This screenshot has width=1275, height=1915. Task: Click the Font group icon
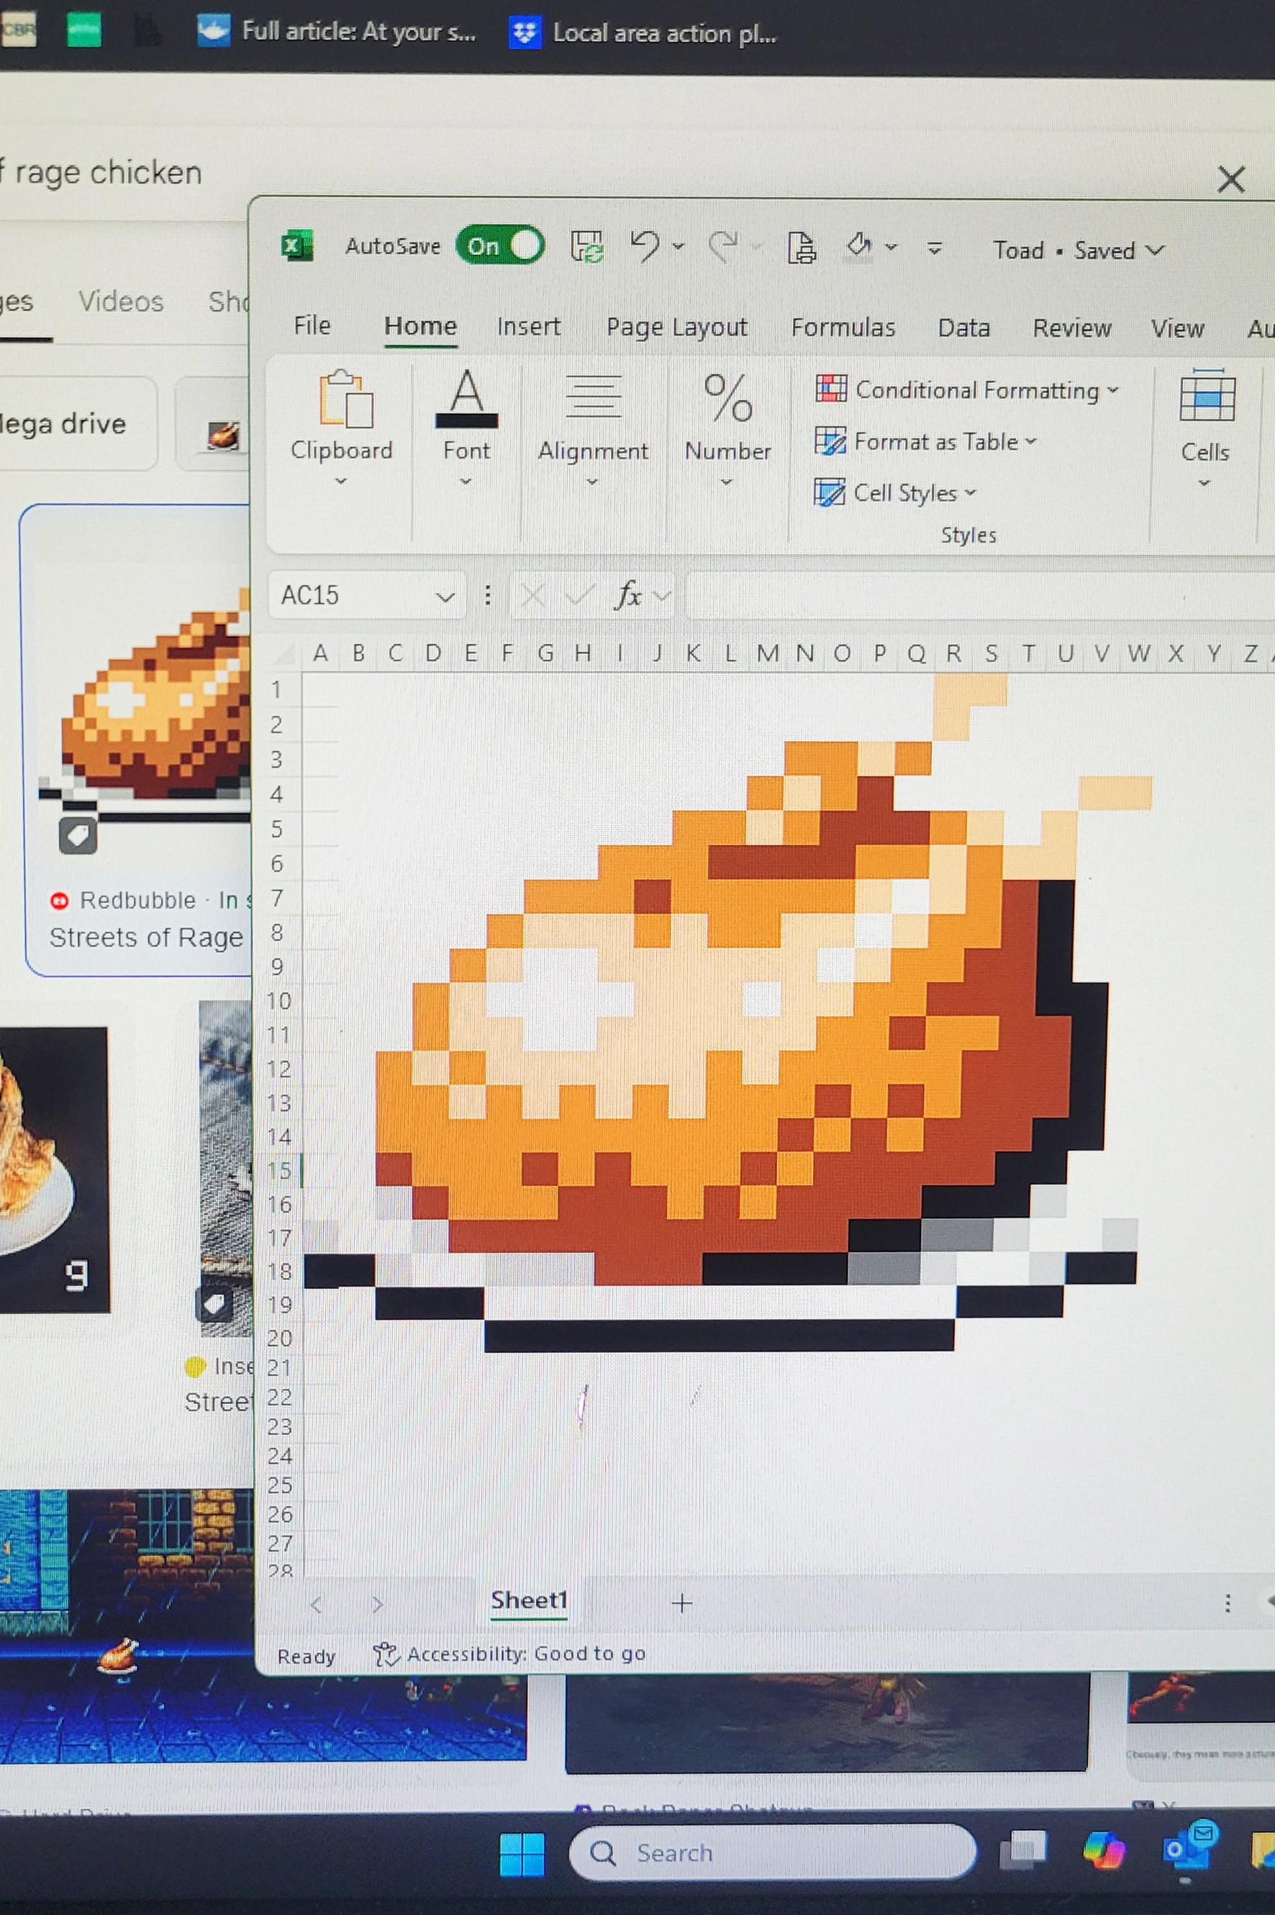467,399
